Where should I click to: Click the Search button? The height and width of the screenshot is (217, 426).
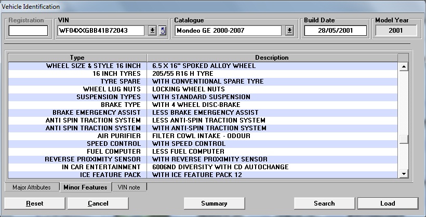[x=324, y=204]
